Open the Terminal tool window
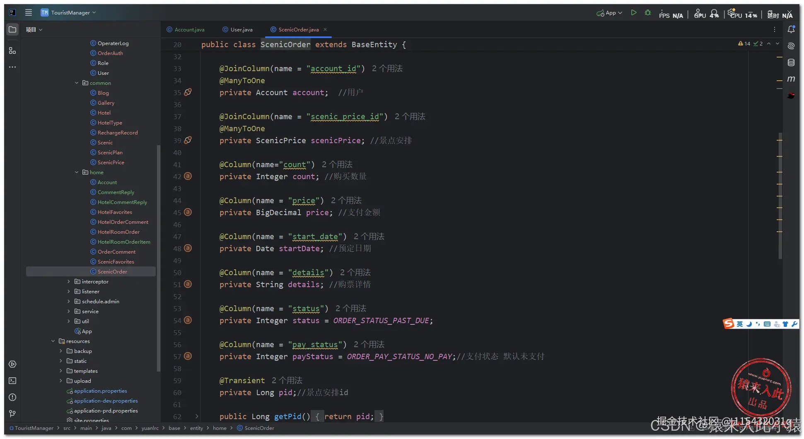The image size is (804, 439). click(12, 381)
